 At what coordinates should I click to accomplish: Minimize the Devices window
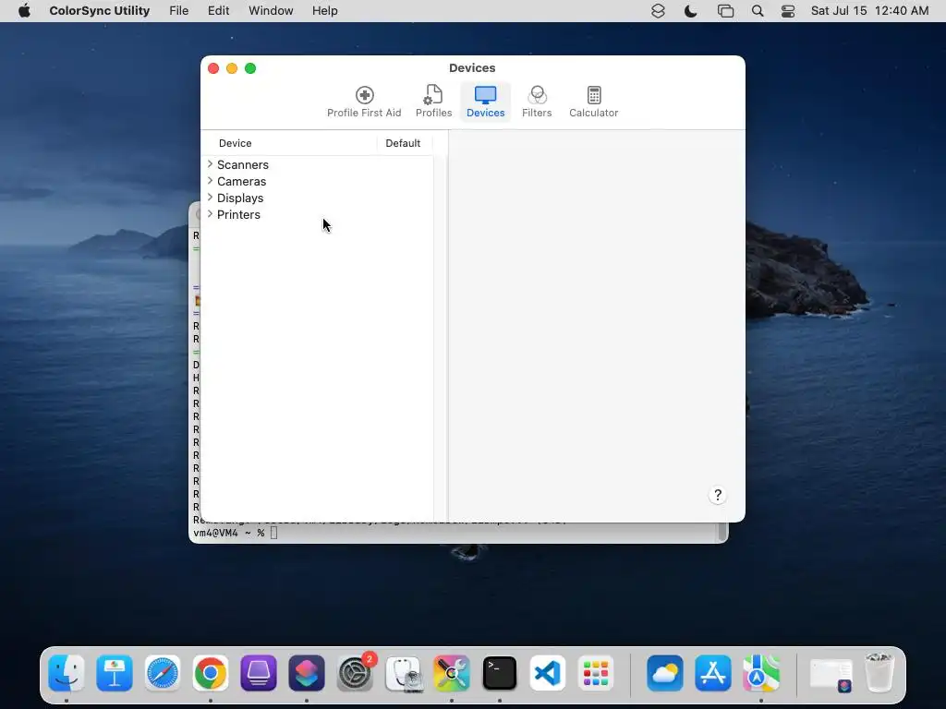click(x=232, y=68)
